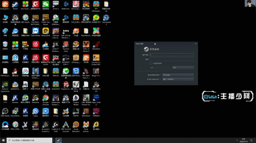This screenshot has width=256, height=143.
Task: Open the Helltaker desktop shortcut
Action: (x=96, y=112)
